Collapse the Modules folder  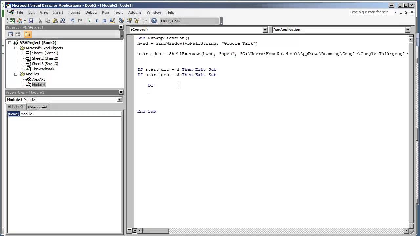pos(16,74)
